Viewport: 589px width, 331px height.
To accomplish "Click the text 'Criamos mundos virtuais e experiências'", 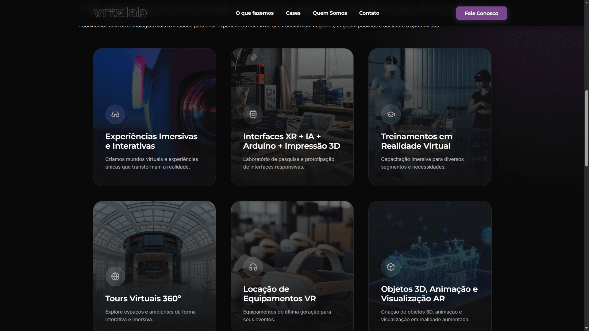I will point(152,159).
